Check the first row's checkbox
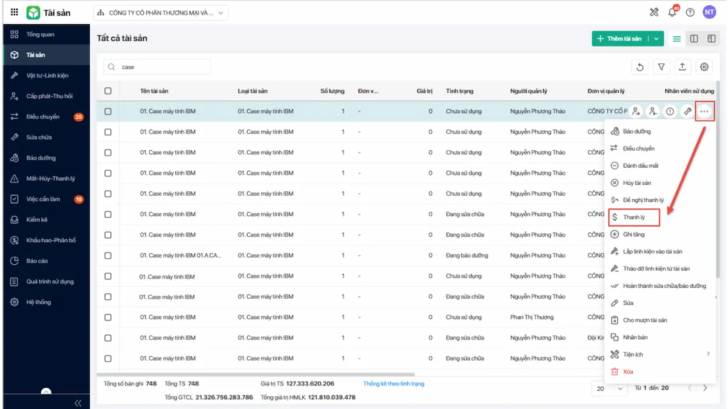728x409 pixels. click(x=108, y=111)
